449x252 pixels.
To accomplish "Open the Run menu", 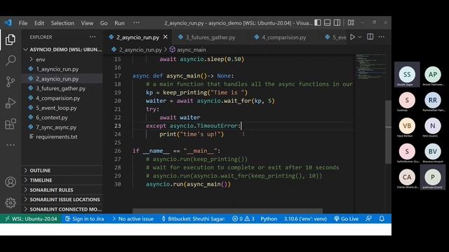I will tap(119, 23).
